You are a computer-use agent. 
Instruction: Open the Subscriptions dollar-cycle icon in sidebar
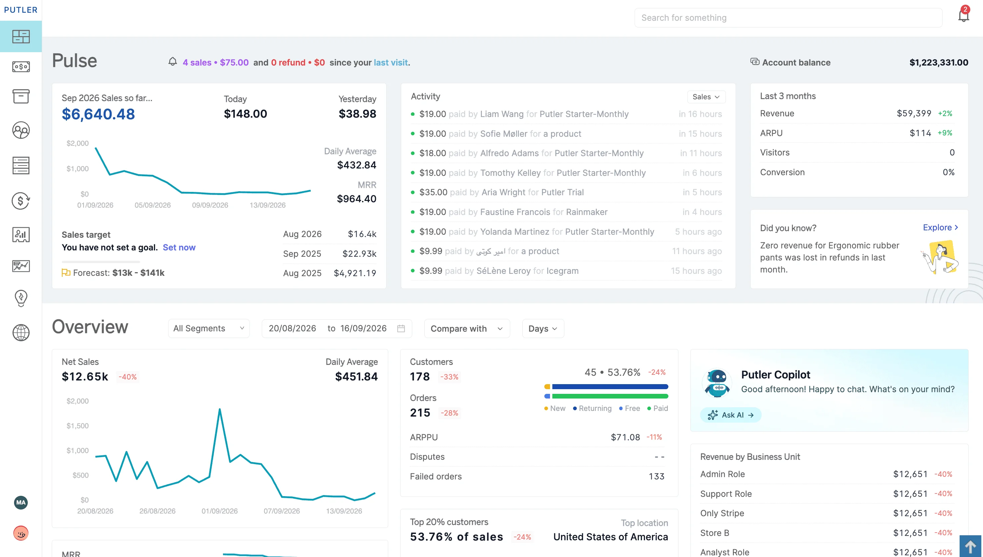point(21,201)
